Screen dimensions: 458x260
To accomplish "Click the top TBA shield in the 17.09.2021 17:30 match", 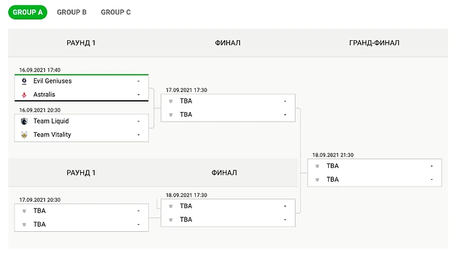I will pyautogui.click(x=171, y=101).
